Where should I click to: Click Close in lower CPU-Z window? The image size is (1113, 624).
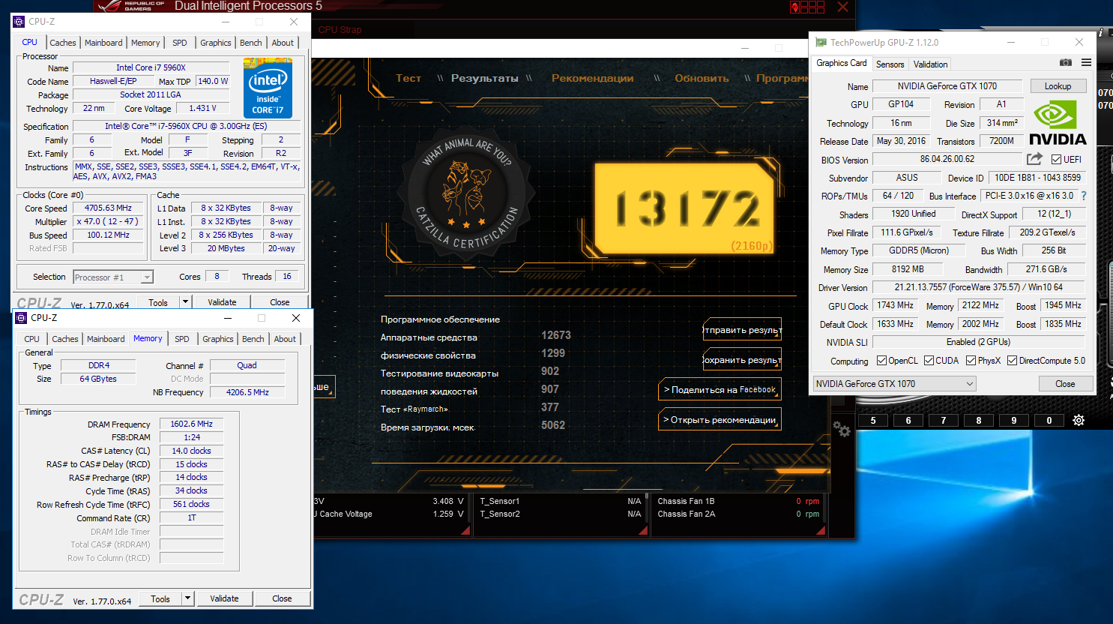tap(282, 598)
